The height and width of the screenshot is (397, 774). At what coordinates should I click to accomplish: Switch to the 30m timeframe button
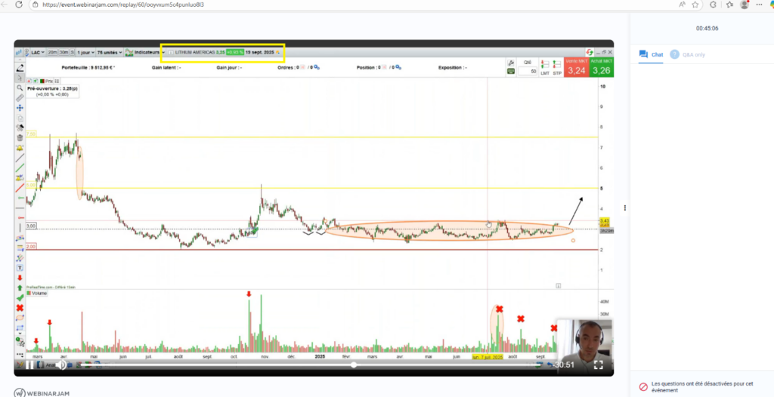click(x=63, y=52)
